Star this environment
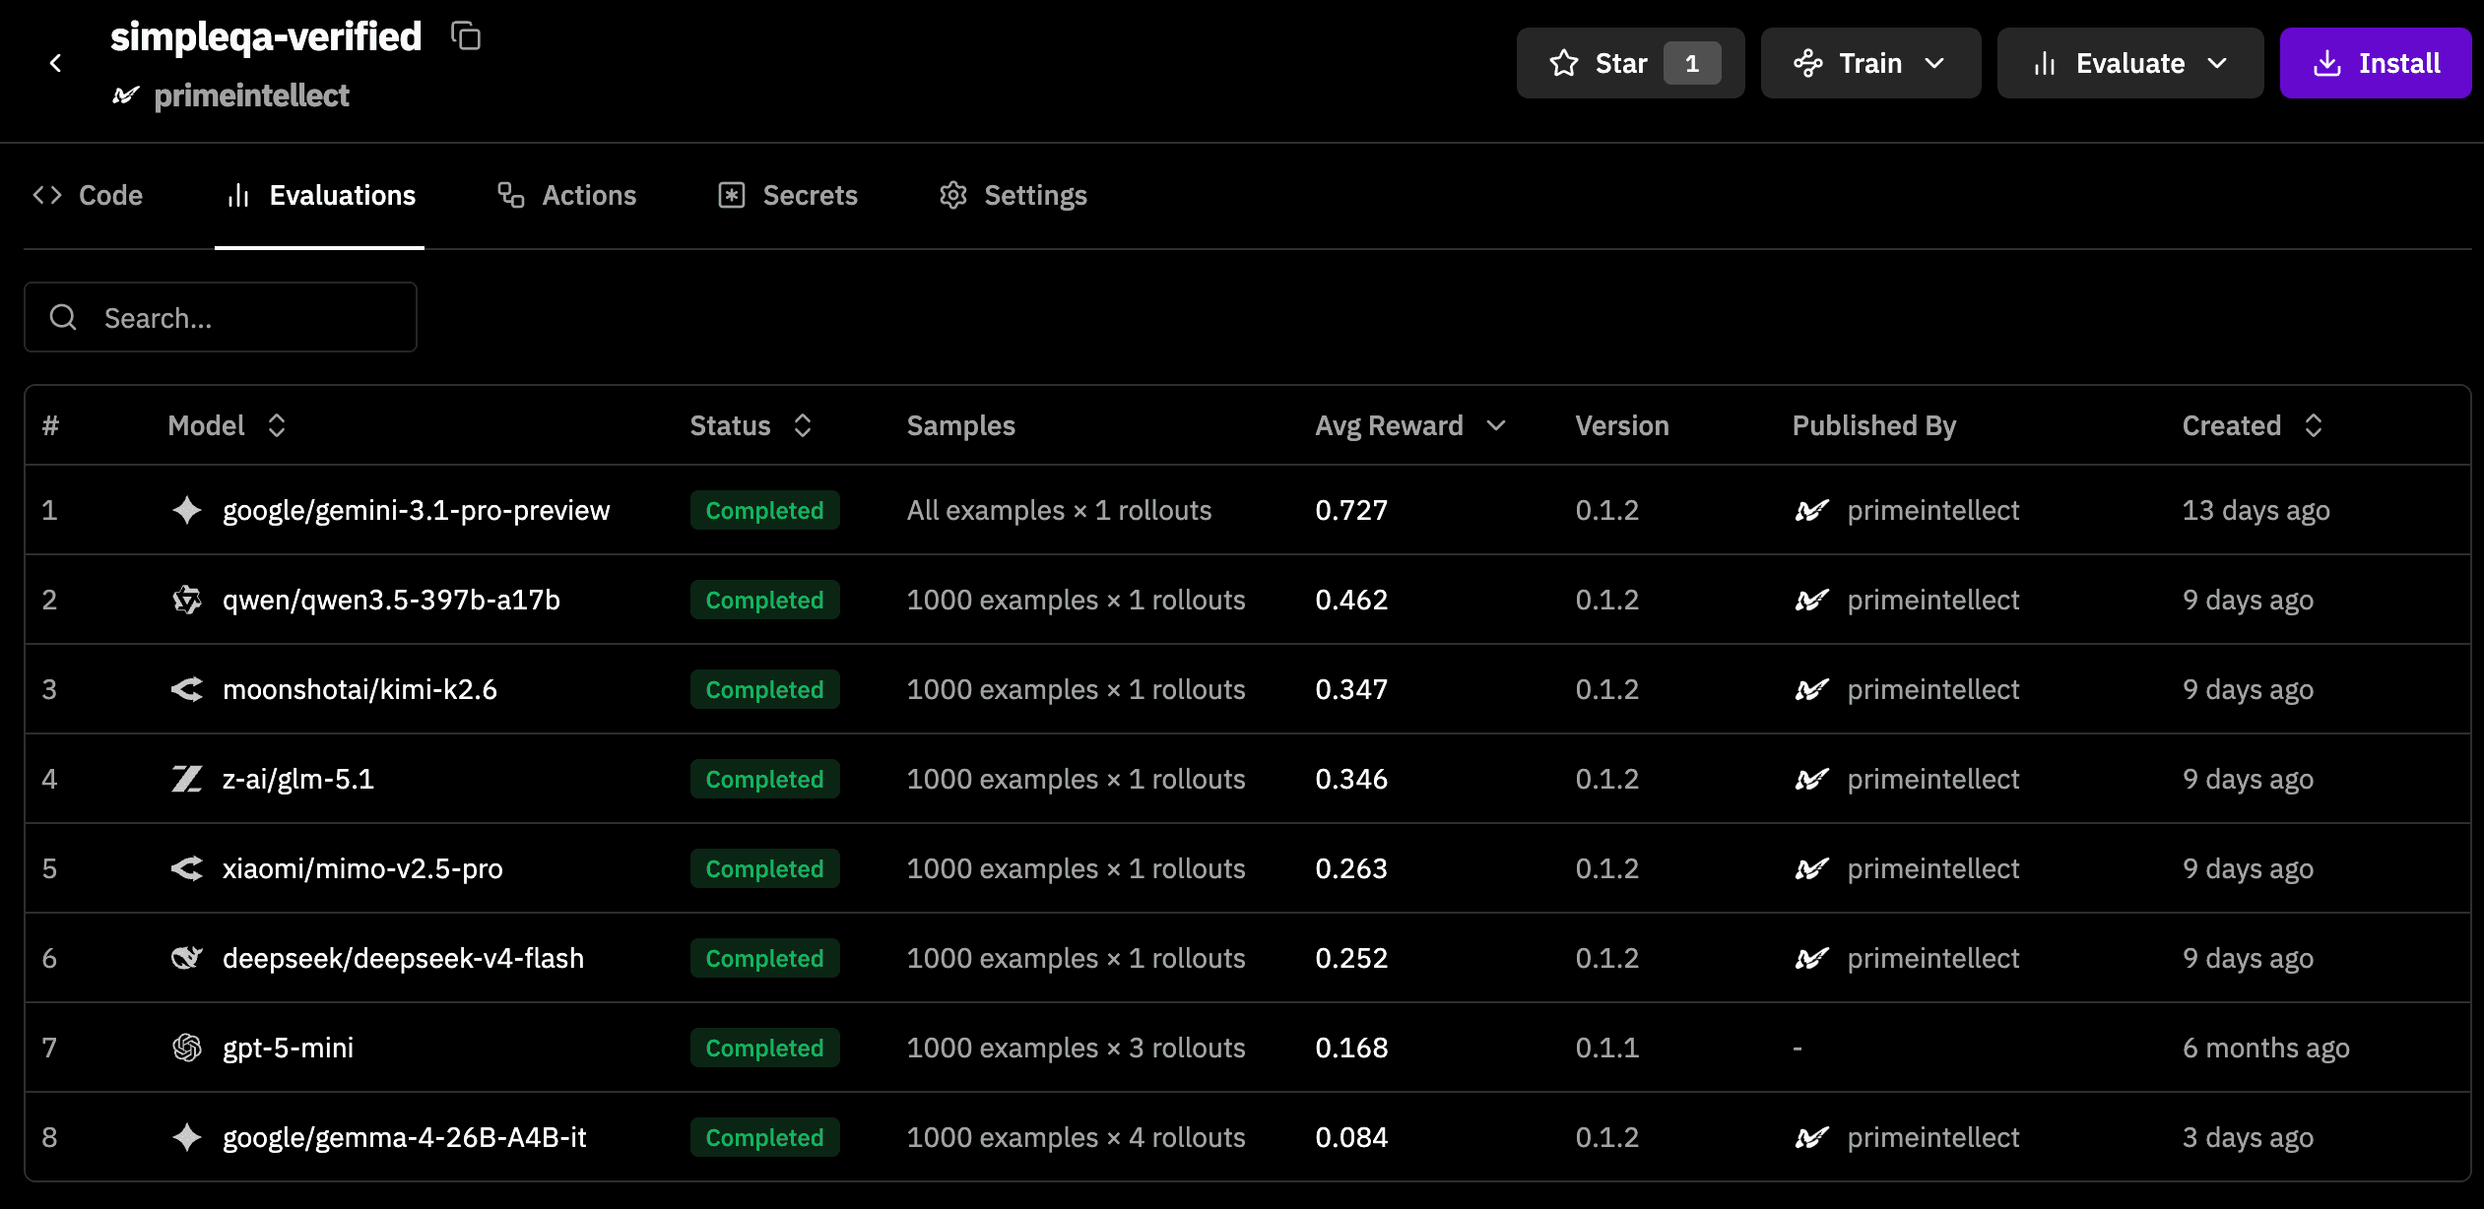Screen dimensions: 2484x1209 tap(1630, 63)
